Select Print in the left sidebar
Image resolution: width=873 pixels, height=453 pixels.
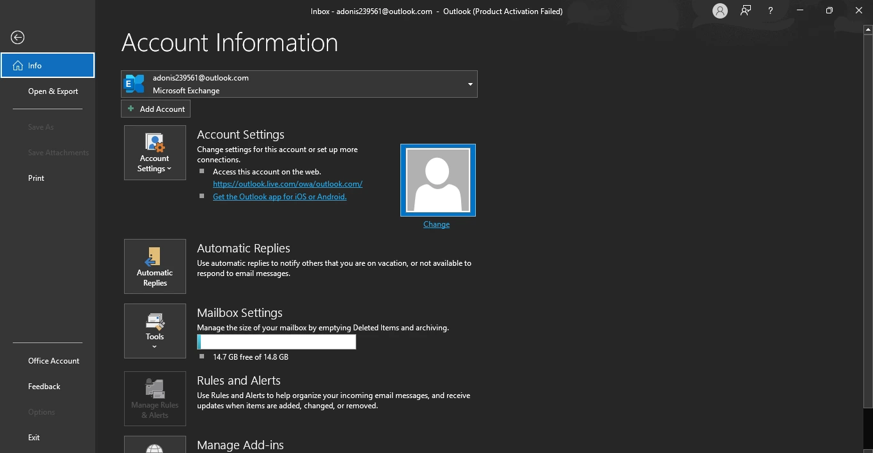click(x=36, y=178)
